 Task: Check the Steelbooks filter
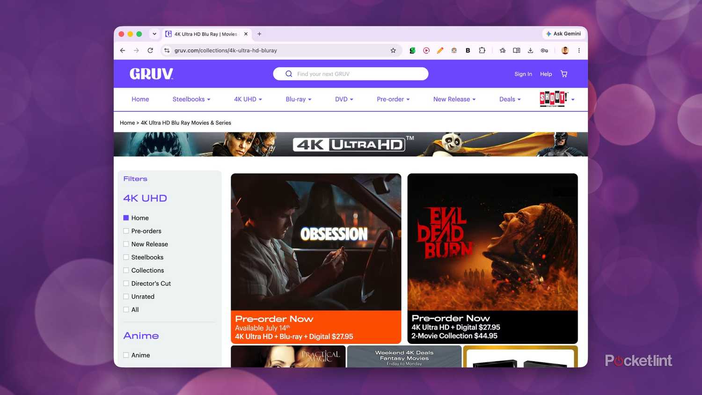(x=126, y=257)
